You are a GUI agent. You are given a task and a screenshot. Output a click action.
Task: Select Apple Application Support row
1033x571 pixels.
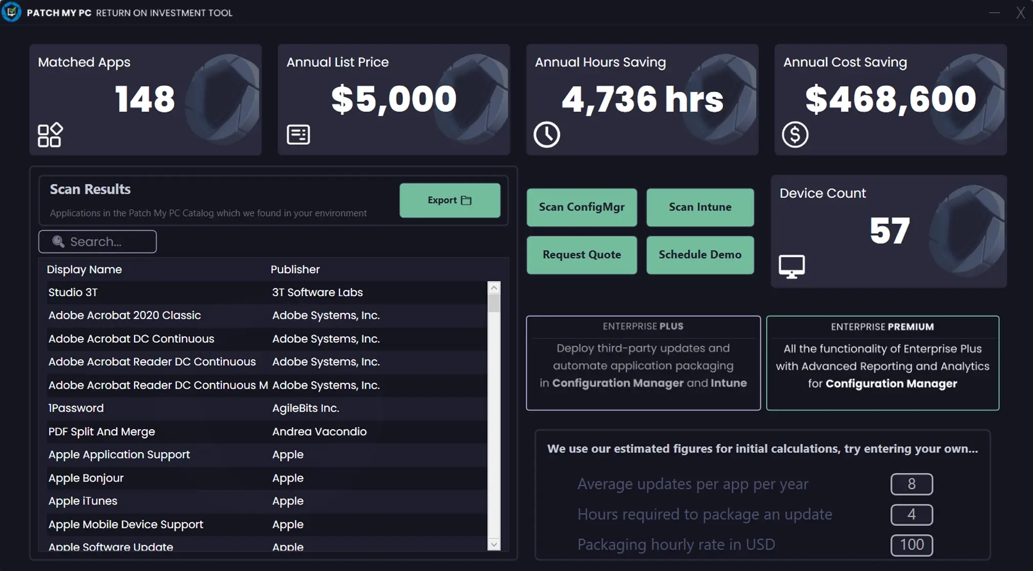tap(267, 455)
